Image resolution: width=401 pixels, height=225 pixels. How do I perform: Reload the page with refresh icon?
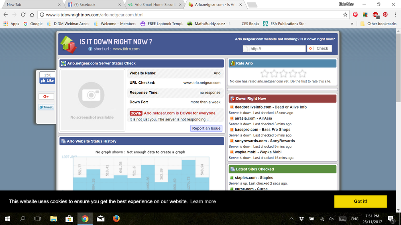(x=23, y=14)
